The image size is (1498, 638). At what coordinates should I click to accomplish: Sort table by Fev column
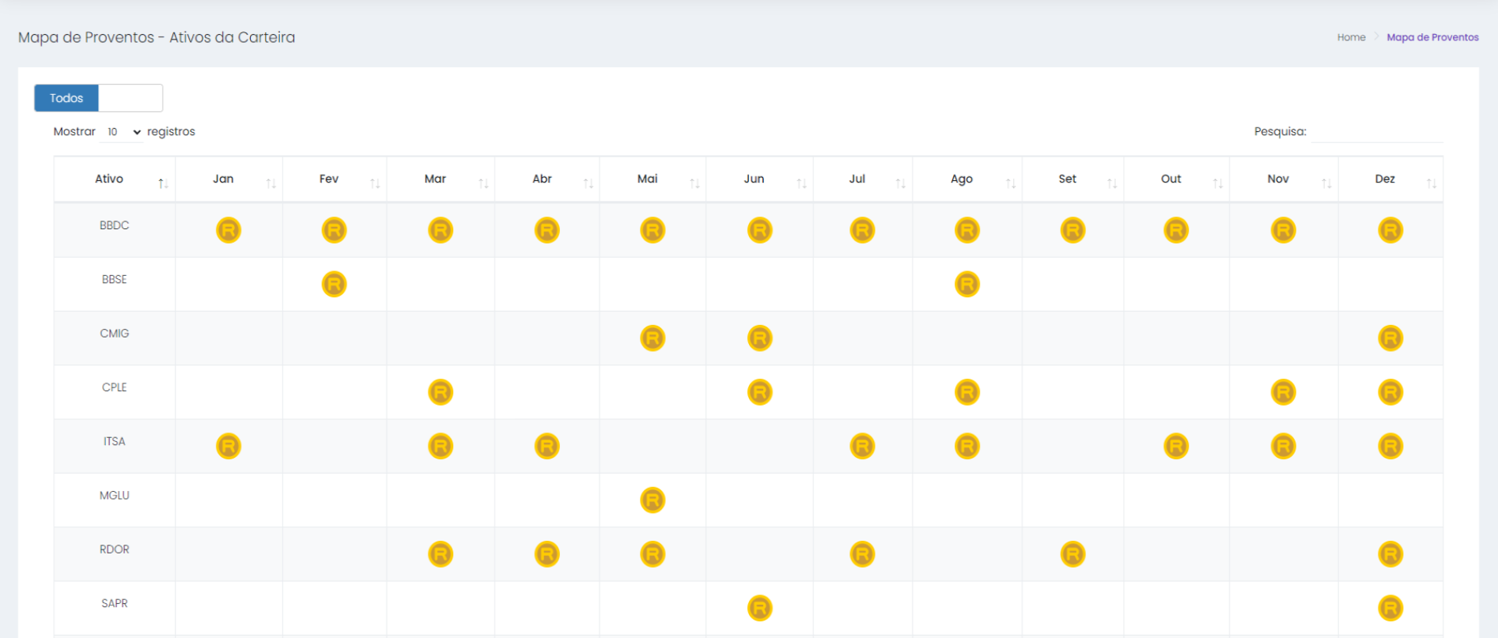pyautogui.click(x=335, y=179)
